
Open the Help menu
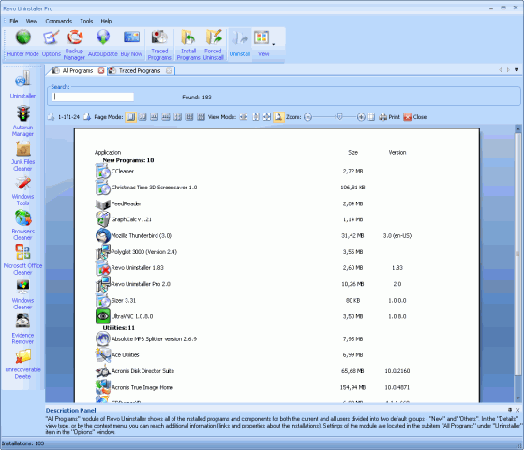[x=106, y=21]
